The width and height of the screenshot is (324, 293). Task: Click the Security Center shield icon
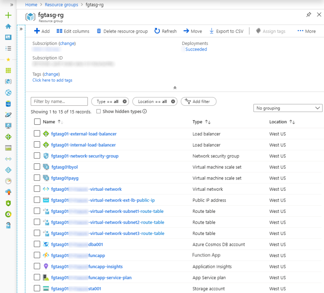pos(7,203)
